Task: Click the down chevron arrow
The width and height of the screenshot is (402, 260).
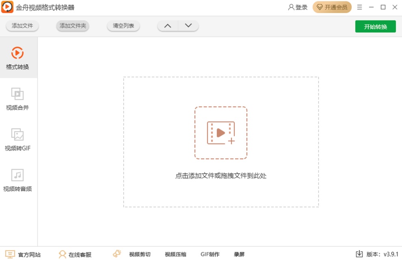Action: point(188,25)
